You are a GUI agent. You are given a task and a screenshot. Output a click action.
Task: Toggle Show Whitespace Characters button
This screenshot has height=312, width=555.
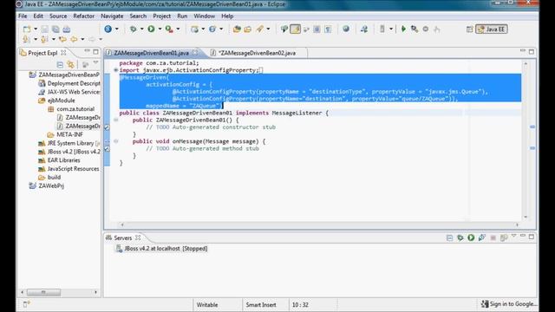328,29
